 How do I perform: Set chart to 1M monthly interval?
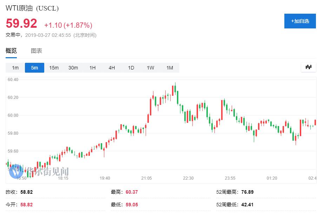(170, 68)
